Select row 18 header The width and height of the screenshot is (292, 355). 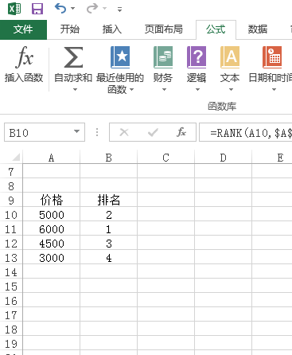11,330
